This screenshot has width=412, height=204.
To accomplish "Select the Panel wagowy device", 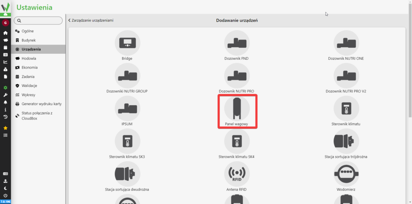I will pos(237,109).
